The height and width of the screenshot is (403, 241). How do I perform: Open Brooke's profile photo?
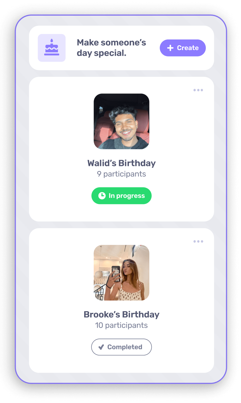(121, 273)
